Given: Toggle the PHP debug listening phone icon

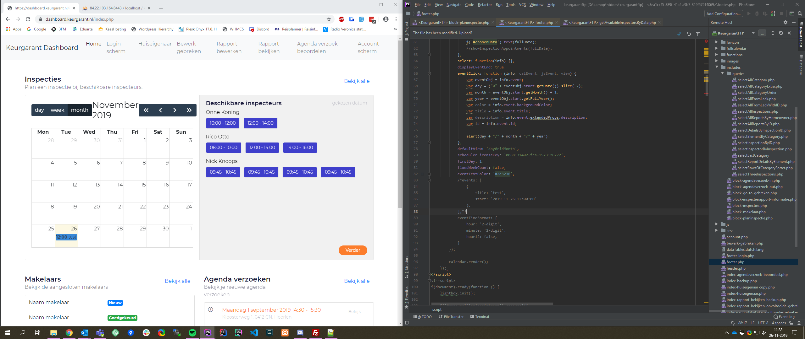Looking at the screenshot, I should (x=773, y=13).
